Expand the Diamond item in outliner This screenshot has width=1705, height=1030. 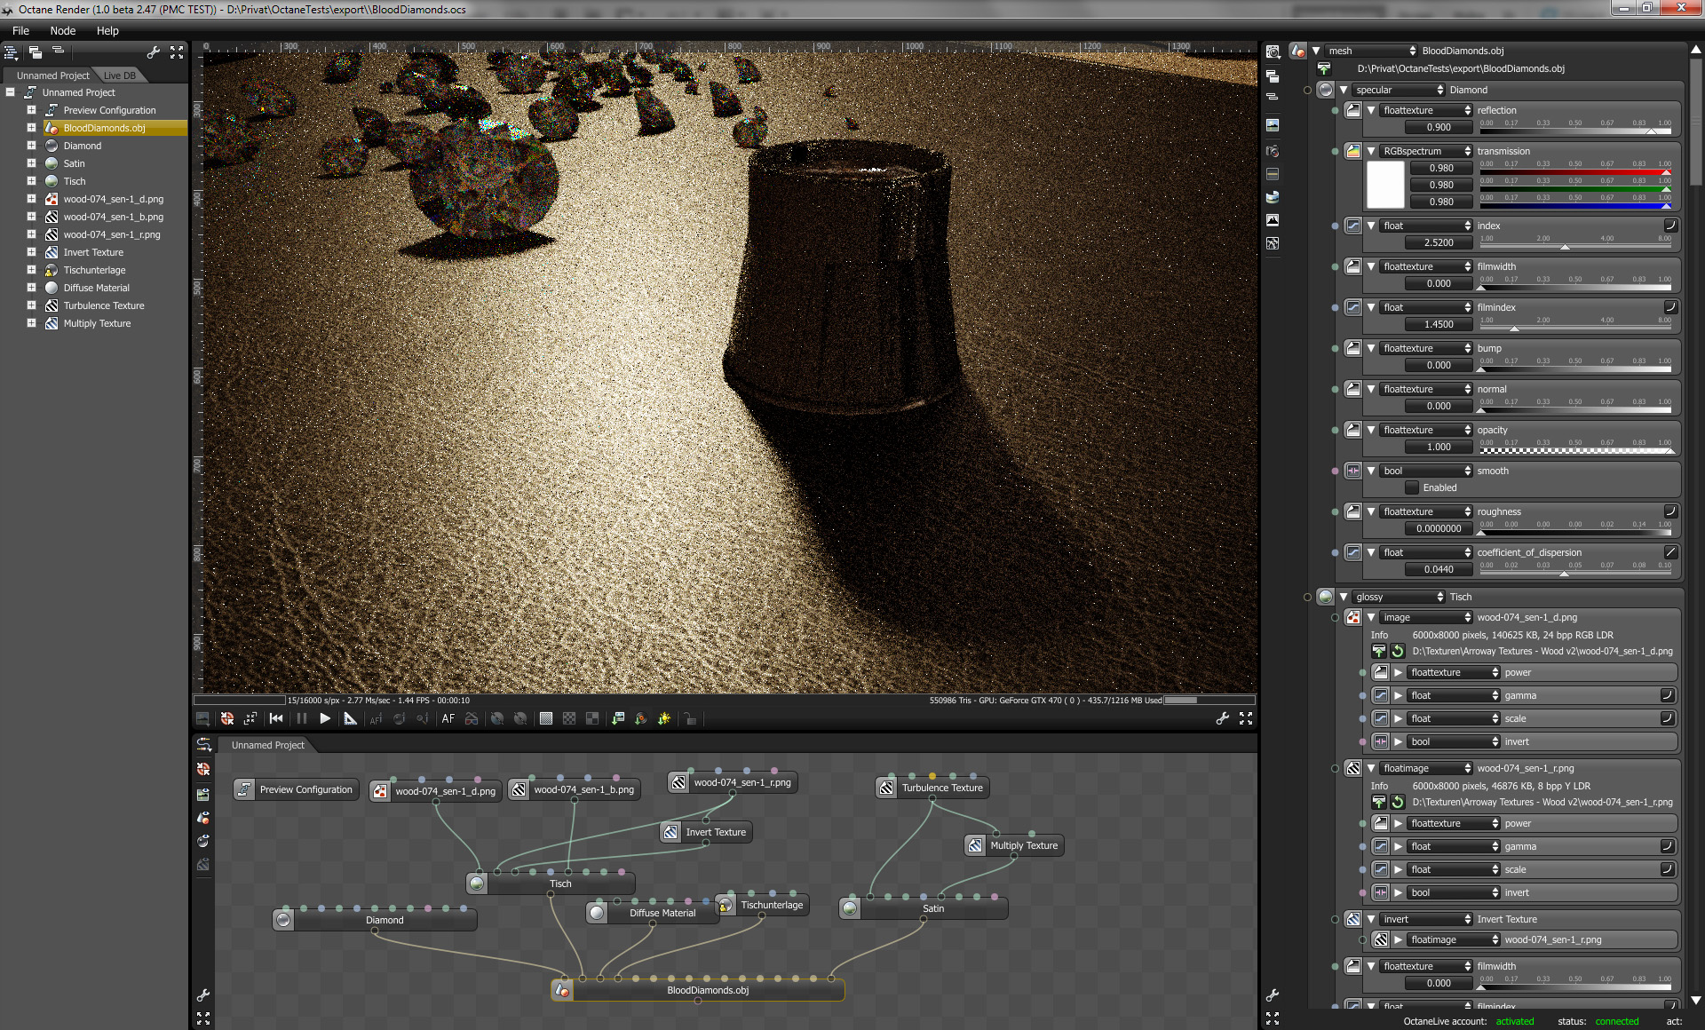pyautogui.click(x=31, y=146)
